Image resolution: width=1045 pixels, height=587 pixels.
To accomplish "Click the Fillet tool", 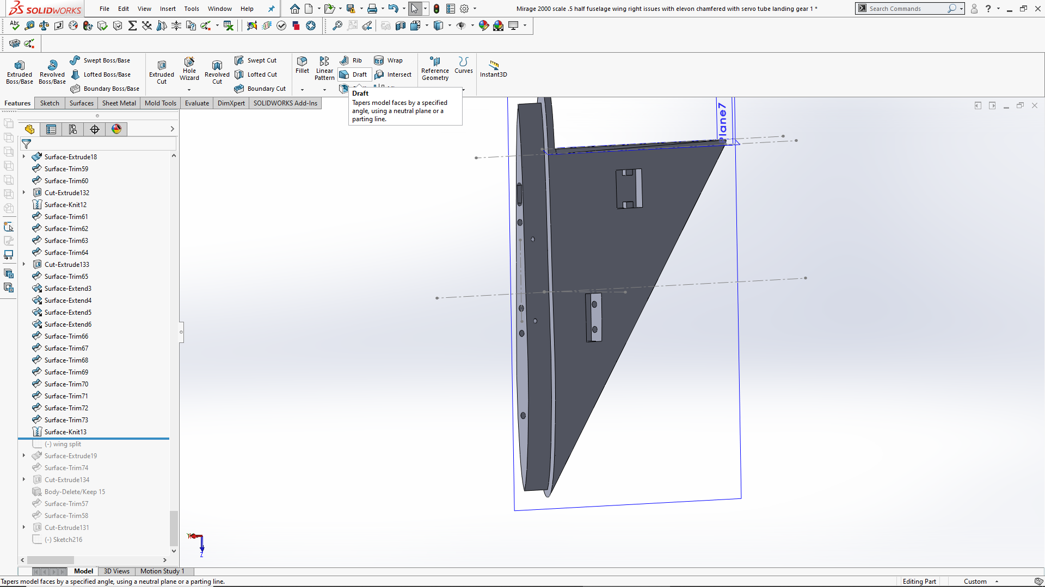I will click(x=302, y=65).
